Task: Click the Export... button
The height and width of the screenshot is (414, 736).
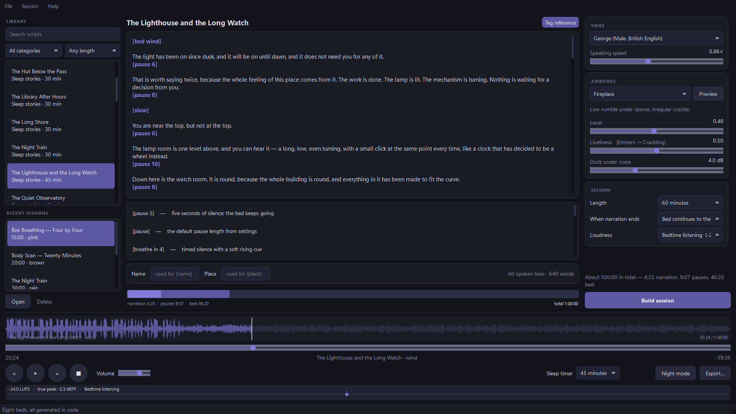Action: [715, 373]
